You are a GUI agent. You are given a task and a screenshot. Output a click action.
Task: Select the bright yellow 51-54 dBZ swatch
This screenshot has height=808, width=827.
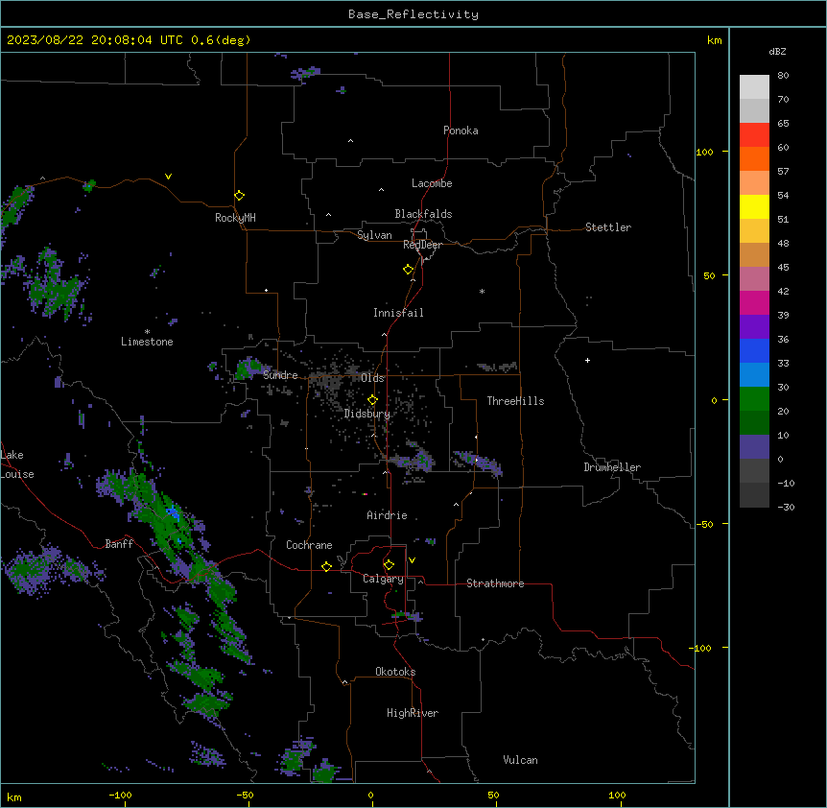coord(754,206)
